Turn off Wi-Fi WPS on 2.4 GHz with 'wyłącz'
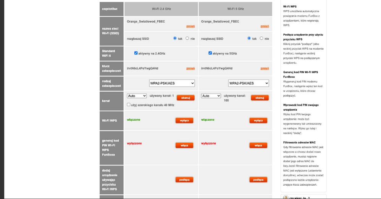Image resolution: width=381 pixels, height=199 pixels. (x=184, y=120)
